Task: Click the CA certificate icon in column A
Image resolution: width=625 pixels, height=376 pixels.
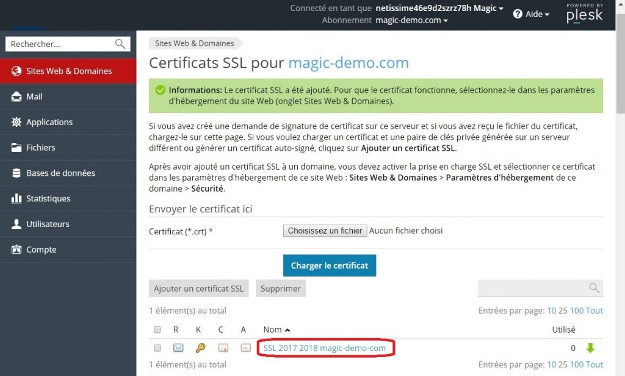Action: pyautogui.click(x=245, y=348)
